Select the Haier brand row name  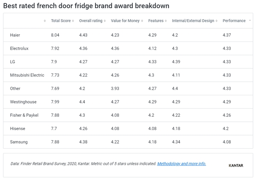(15, 35)
